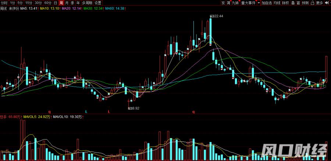Click 加自选 to add to watchlist

266,3
